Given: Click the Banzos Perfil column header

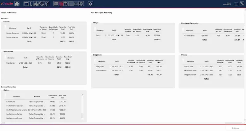Looking at the screenshot, I should coord(29,28).
